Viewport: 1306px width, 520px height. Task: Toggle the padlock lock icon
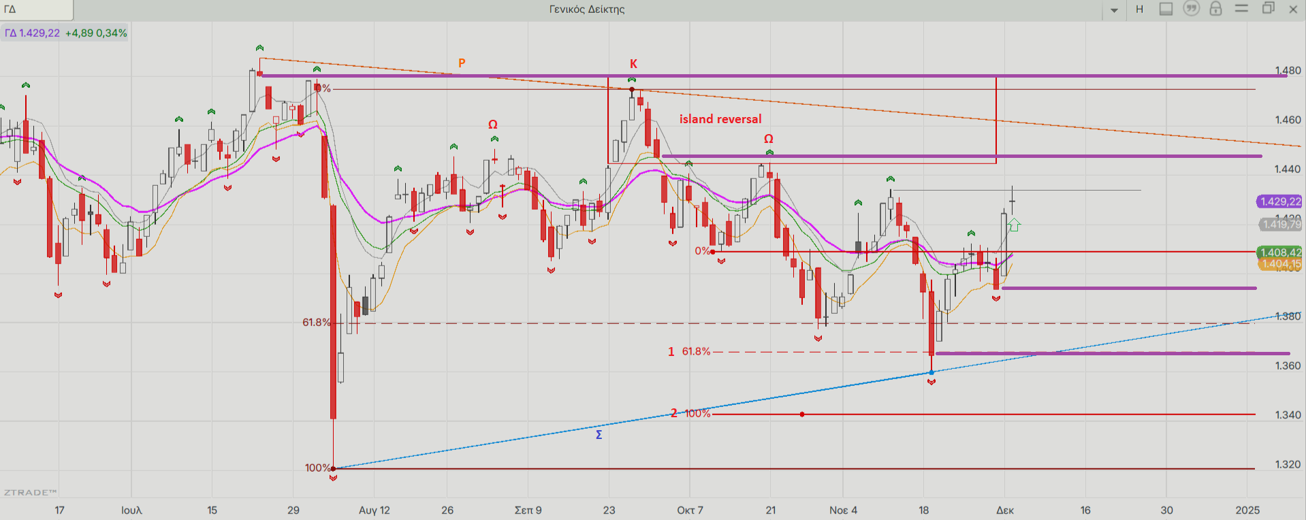(1215, 9)
